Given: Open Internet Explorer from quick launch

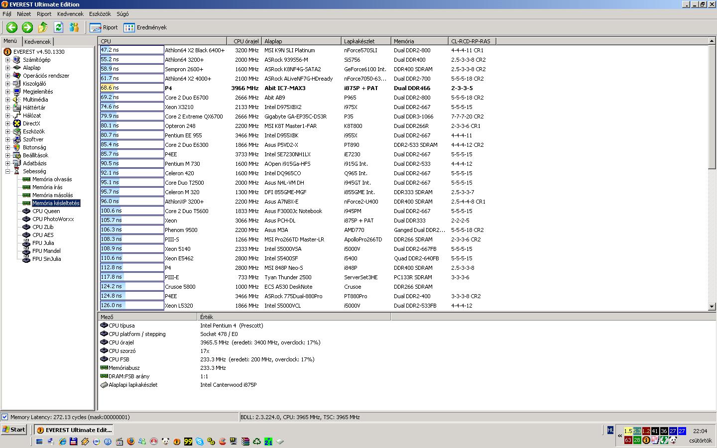Looking at the screenshot, I should (x=62, y=441).
